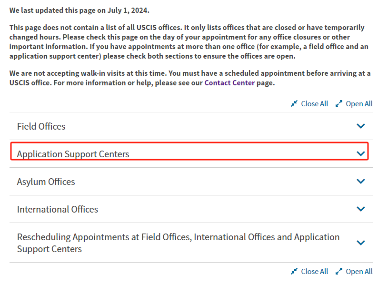Viewport: 378px width, 285px height.
Task: Click the top Close All collapse icon
Action: (x=294, y=103)
